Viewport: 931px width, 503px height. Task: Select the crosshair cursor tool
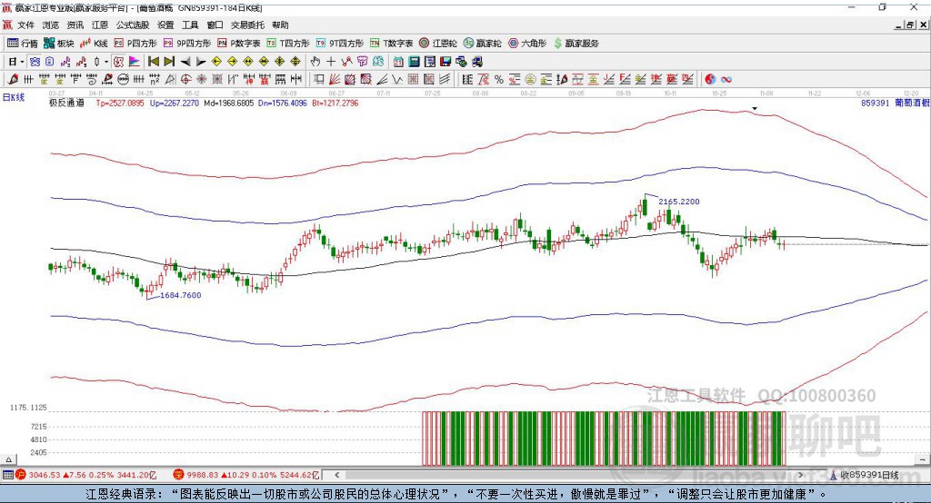[x=331, y=62]
